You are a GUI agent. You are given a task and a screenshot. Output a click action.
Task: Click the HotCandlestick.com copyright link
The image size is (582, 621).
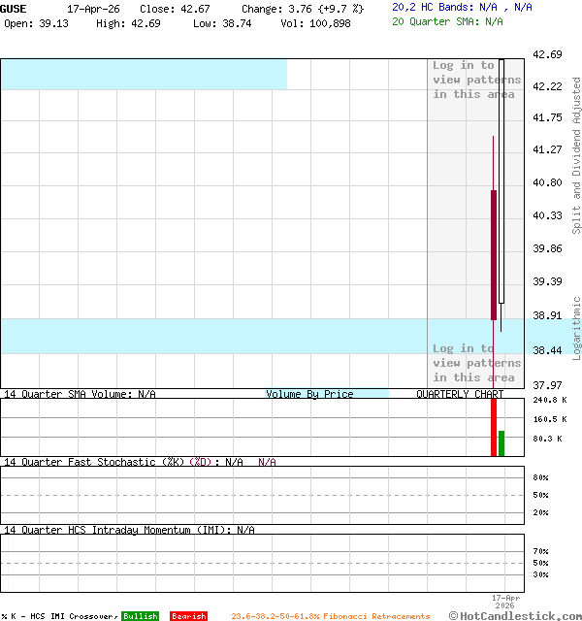(x=515, y=615)
